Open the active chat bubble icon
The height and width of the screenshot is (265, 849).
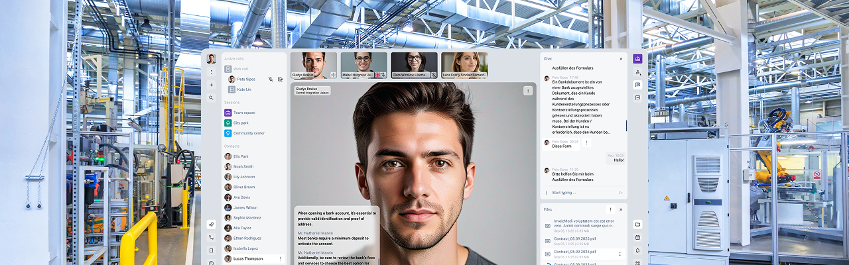[x=637, y=85]
